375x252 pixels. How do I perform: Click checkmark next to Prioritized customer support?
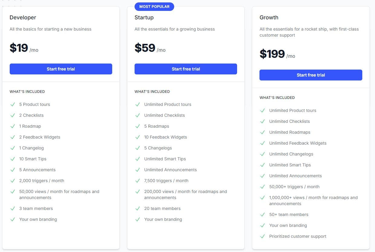(262, 236)
